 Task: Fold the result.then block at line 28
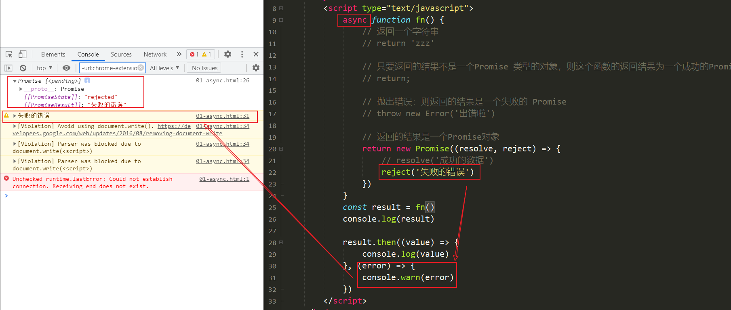click(281, 242)
